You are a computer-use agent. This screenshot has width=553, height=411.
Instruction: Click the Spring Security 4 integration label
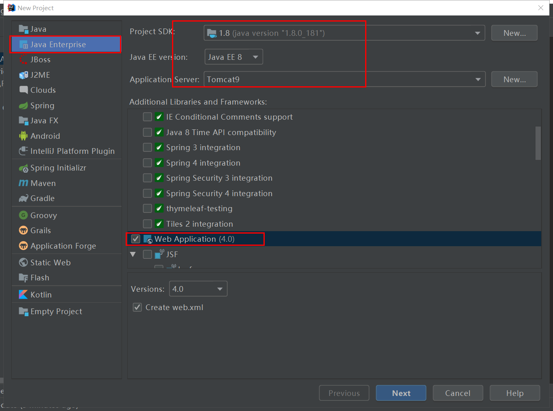tap(219, 193)
